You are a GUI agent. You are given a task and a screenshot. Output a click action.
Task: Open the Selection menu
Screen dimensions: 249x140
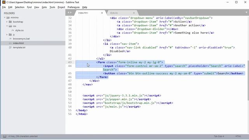[19, 7]
